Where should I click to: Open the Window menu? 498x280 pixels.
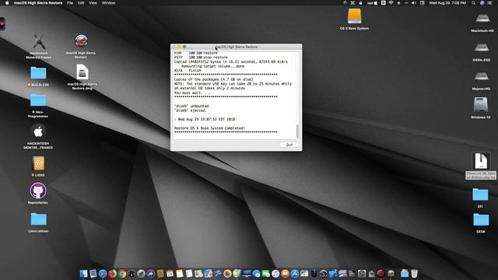tap(108, 3)
